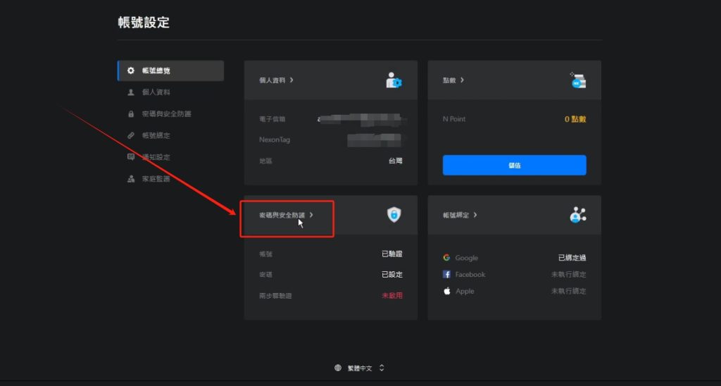Click the chat icon beside 通知設定

click(x=130, y=157)
